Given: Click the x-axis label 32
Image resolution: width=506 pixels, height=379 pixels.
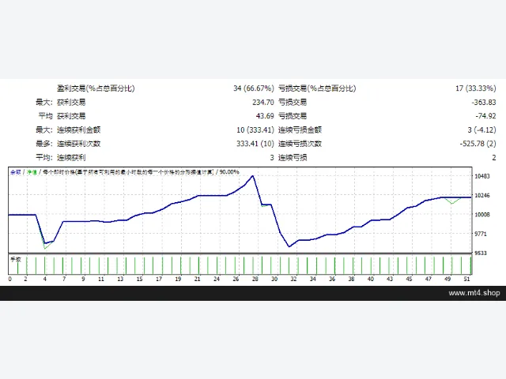Looking at the screenshot, I should (293, 279).
